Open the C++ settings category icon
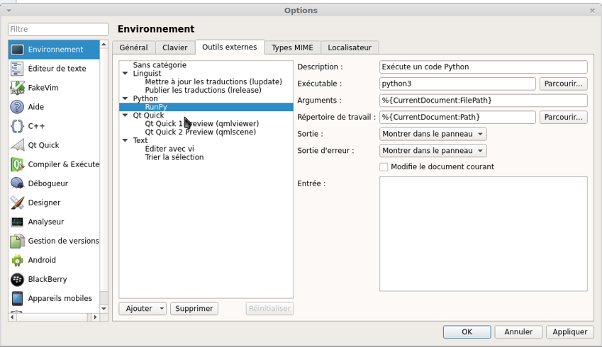Screen dimensions: 602x347 click(x=17, y=126)
